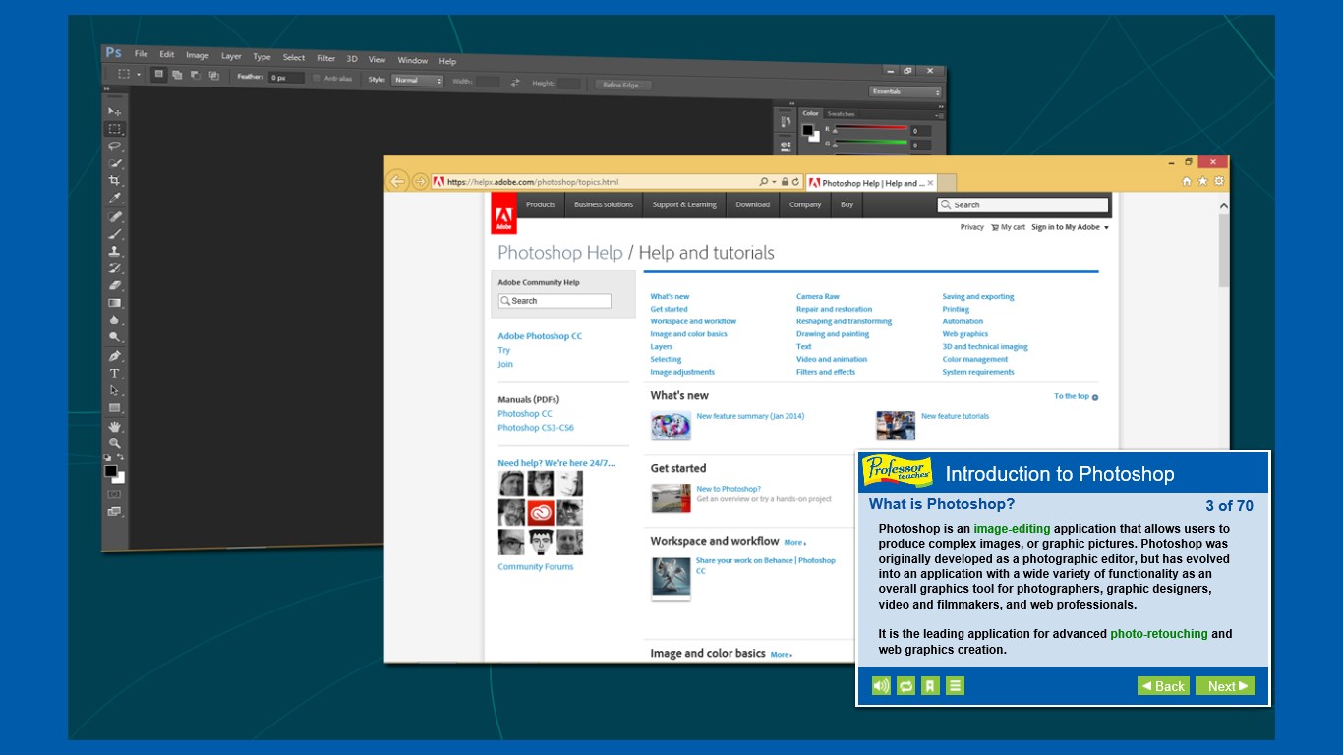
Task: Toggle Quick Mask mode
Action: click(114, 494)
